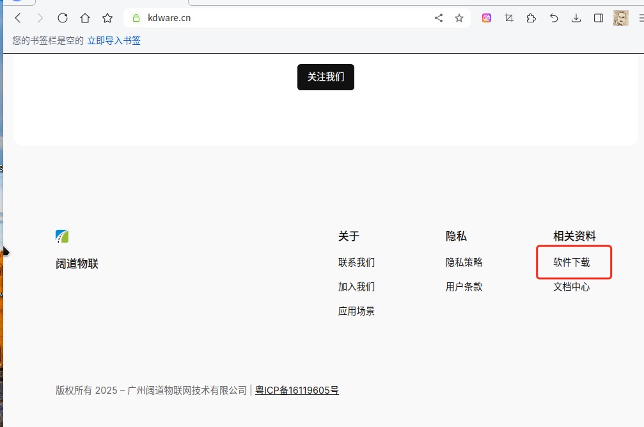Open the 隐私策略 link
This screenshot has height=427, width=644.
coord(464,262)
